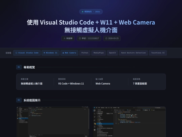The image size is (182, 137).
Task: Click the date chip 2026-03-25
Action: (112, 39)
